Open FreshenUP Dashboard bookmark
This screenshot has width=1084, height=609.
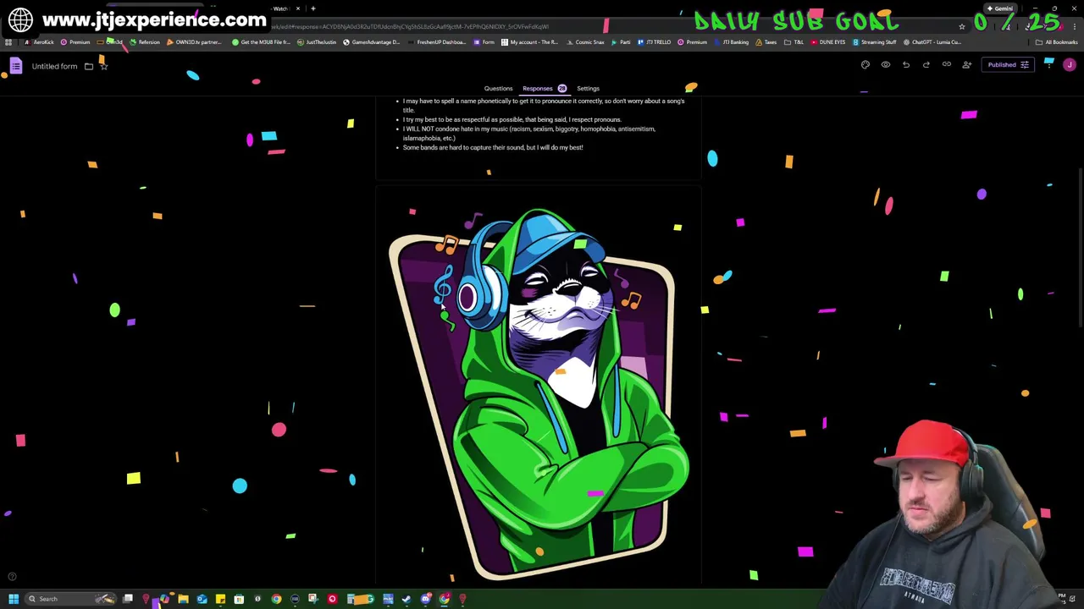[x=437, y=42]
